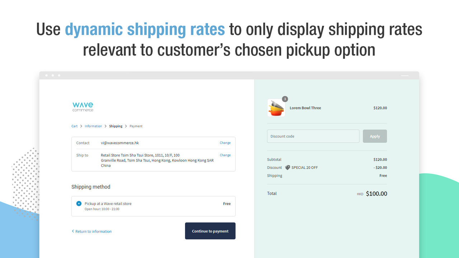
Task: Click the minimize dash in the browser bar
Action: [404, 76]
